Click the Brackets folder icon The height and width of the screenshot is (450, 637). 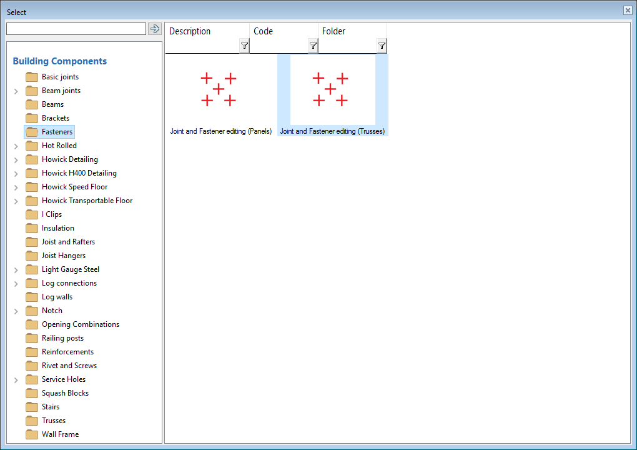point(32,118)
